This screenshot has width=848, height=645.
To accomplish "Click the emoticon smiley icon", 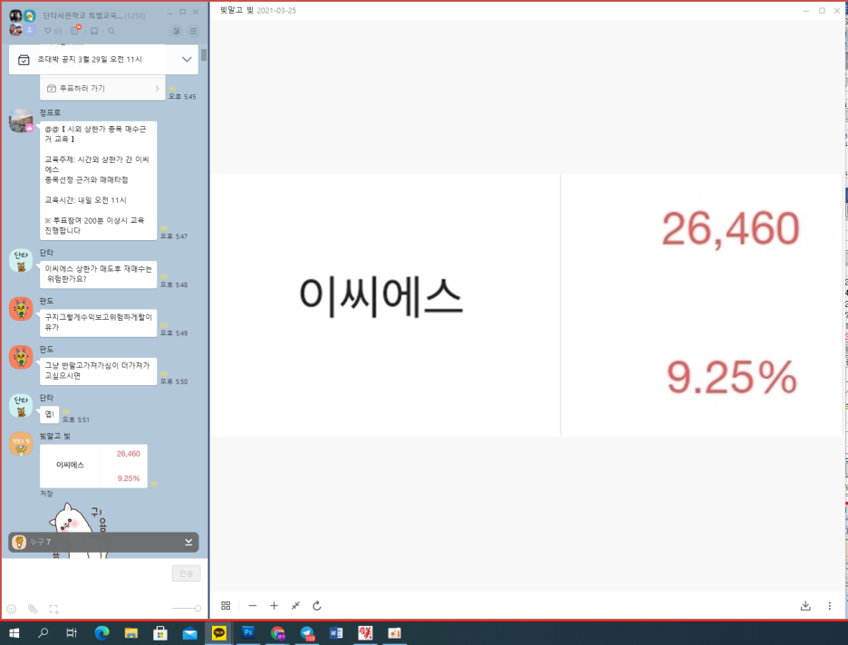I will [x=12, y=609].
